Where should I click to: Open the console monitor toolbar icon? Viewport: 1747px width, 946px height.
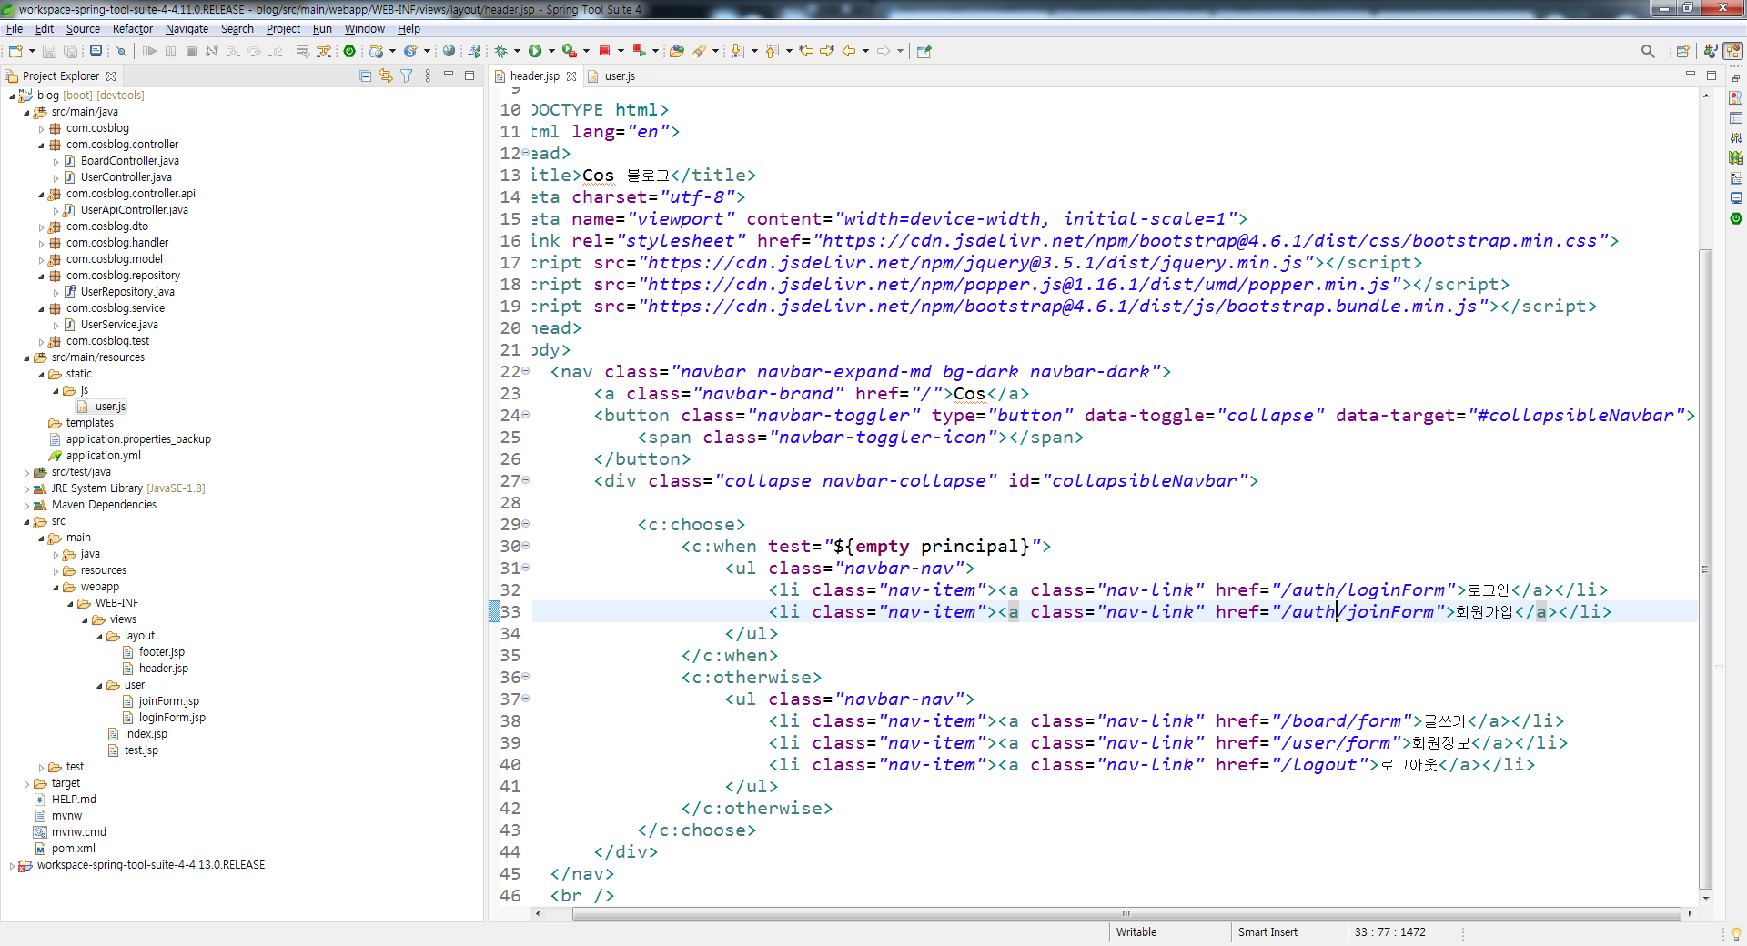[x=96, y=51]
